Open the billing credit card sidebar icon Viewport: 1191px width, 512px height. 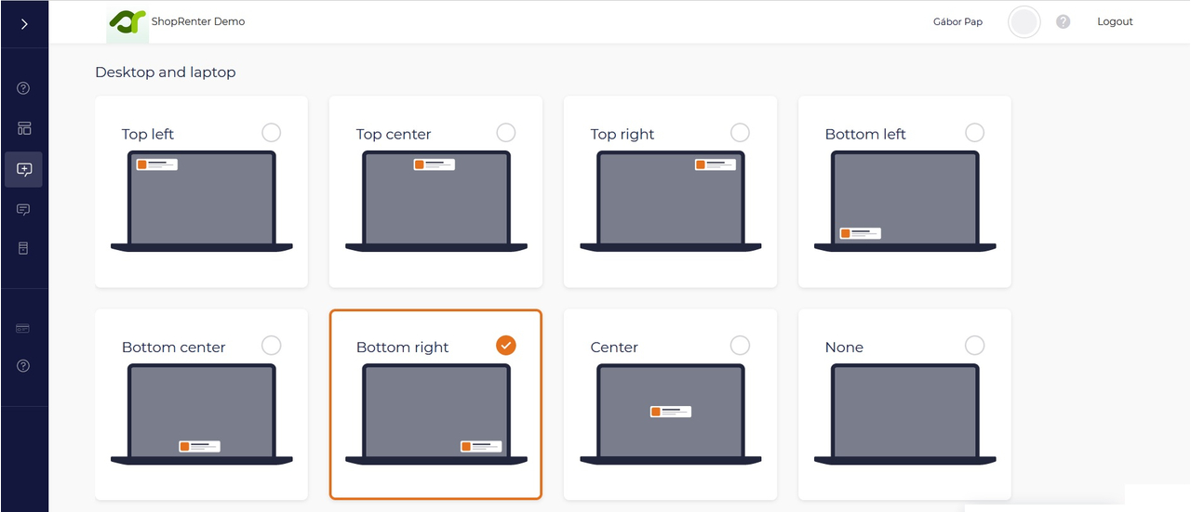coord(24,328)
